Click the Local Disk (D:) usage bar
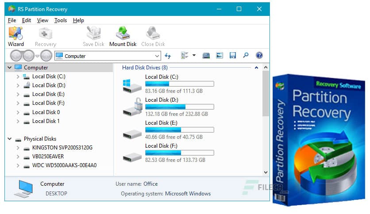Image resolution: width=370 pixels, height=214 pixels. [x=180, y=107]
